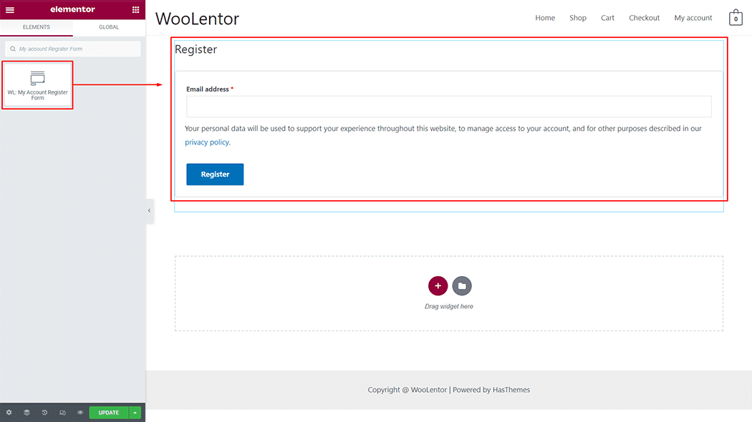The width and height of the screenshot is (752, 422).
Task: Enable Responsive Mode with the devices icon
Action: tap(62, 412)
